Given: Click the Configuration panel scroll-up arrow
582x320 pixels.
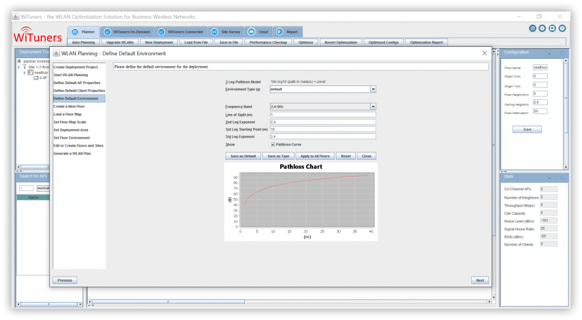Looking at the screenshot, I should click(566, 60).
